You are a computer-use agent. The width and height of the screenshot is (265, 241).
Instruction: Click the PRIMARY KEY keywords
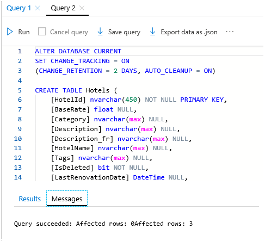202,100
